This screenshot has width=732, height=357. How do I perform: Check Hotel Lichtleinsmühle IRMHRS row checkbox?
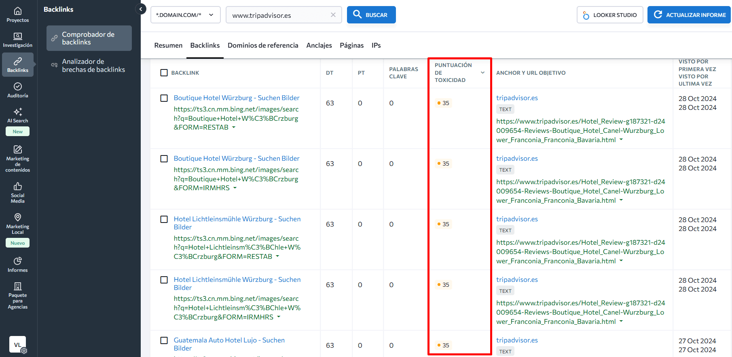164,280
